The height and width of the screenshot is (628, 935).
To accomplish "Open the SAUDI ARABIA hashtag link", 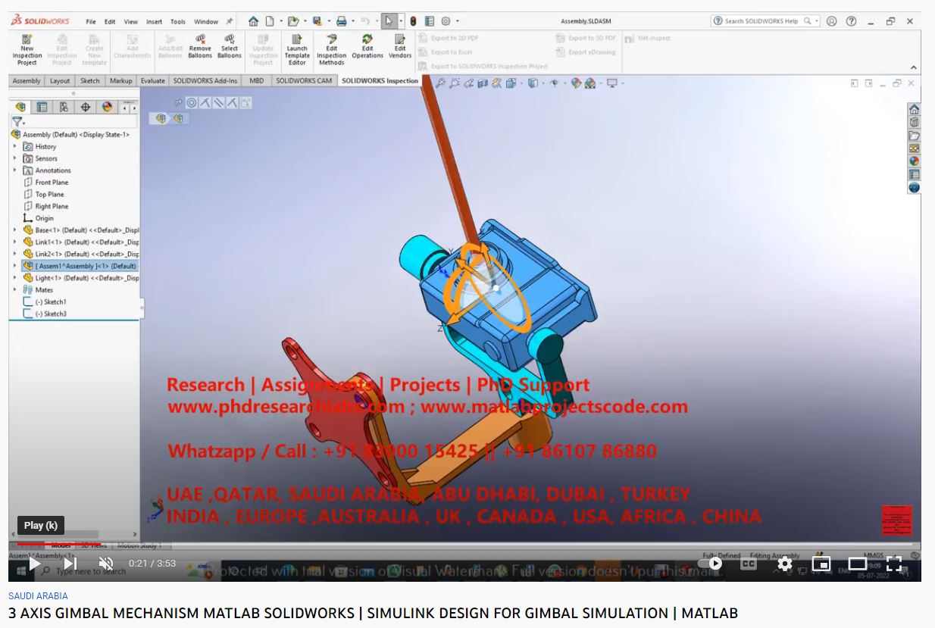I will pos(38,596).
